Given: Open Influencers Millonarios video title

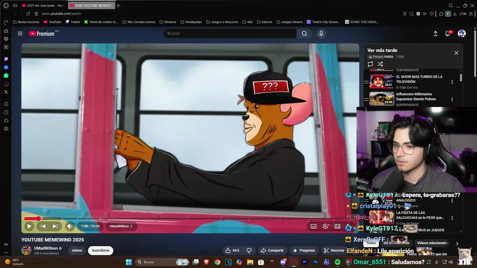Looking at the screenshot, I should [416, 97].
